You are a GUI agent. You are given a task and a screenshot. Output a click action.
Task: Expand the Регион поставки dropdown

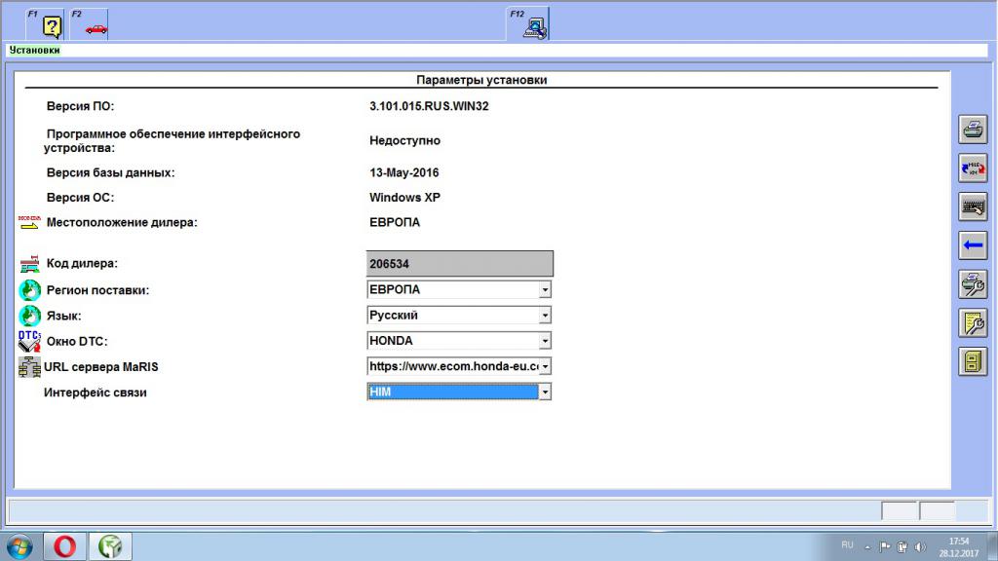[545, 290]
